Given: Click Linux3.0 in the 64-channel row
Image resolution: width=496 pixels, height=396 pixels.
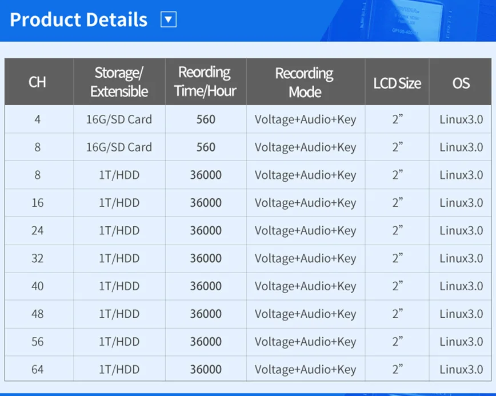Looking at the screenshot, I should (x=461, y=369).
